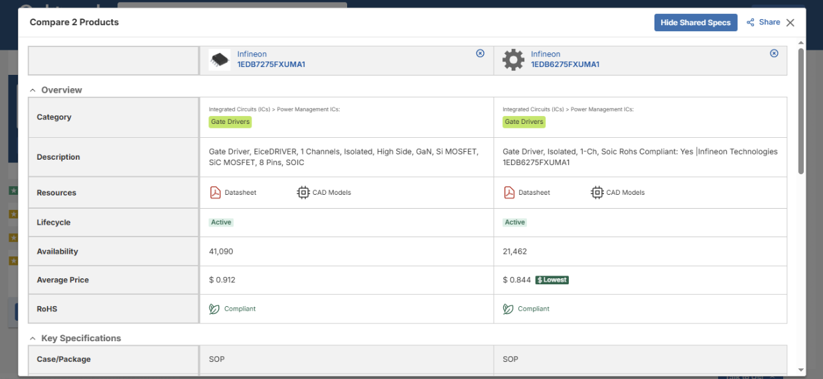Click the Average Price row label
Image resolution: width=823 pixels, height=379 pixels.
(x=63, y=280)
